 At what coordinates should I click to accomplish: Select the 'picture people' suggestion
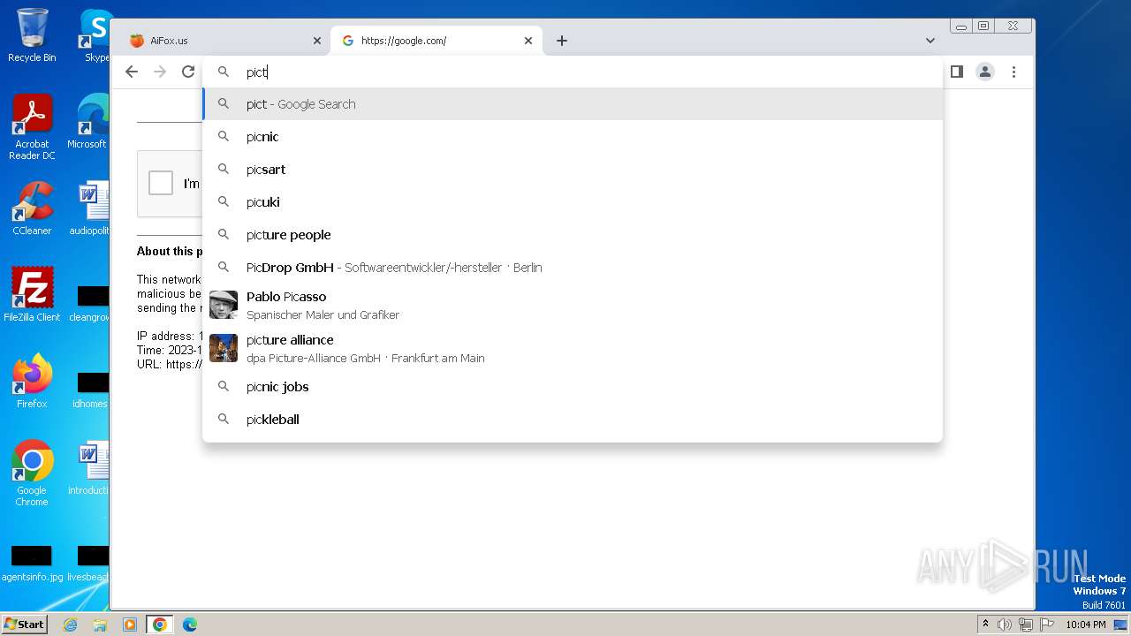pyautogui.click(x=573, y=235)
